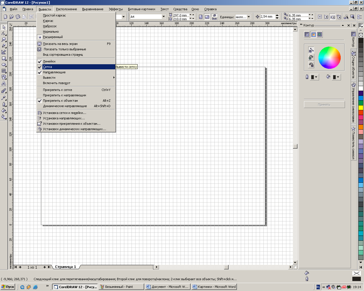This screenshot has width=364, height=291.
Task: Select the Smart drawing tool
Action: (4, 52)
